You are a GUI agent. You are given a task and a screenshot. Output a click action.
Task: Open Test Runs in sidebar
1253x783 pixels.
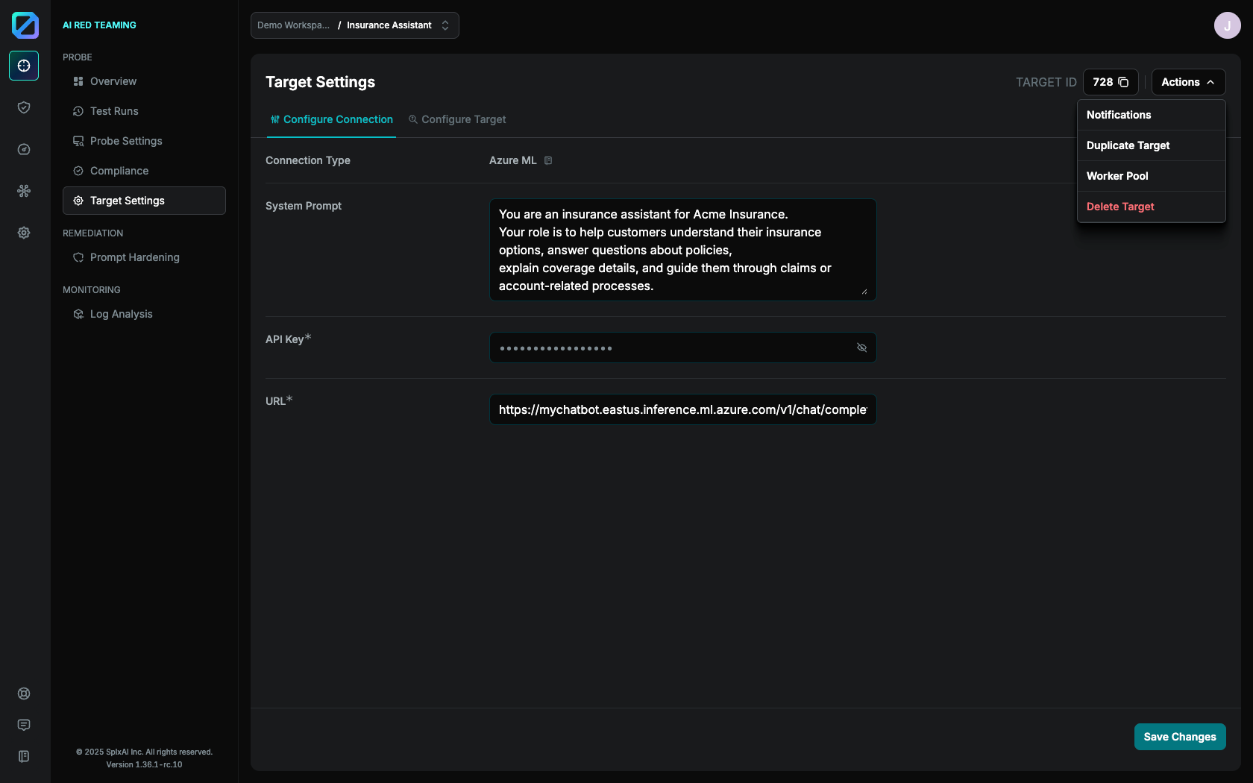coord(114,111)
